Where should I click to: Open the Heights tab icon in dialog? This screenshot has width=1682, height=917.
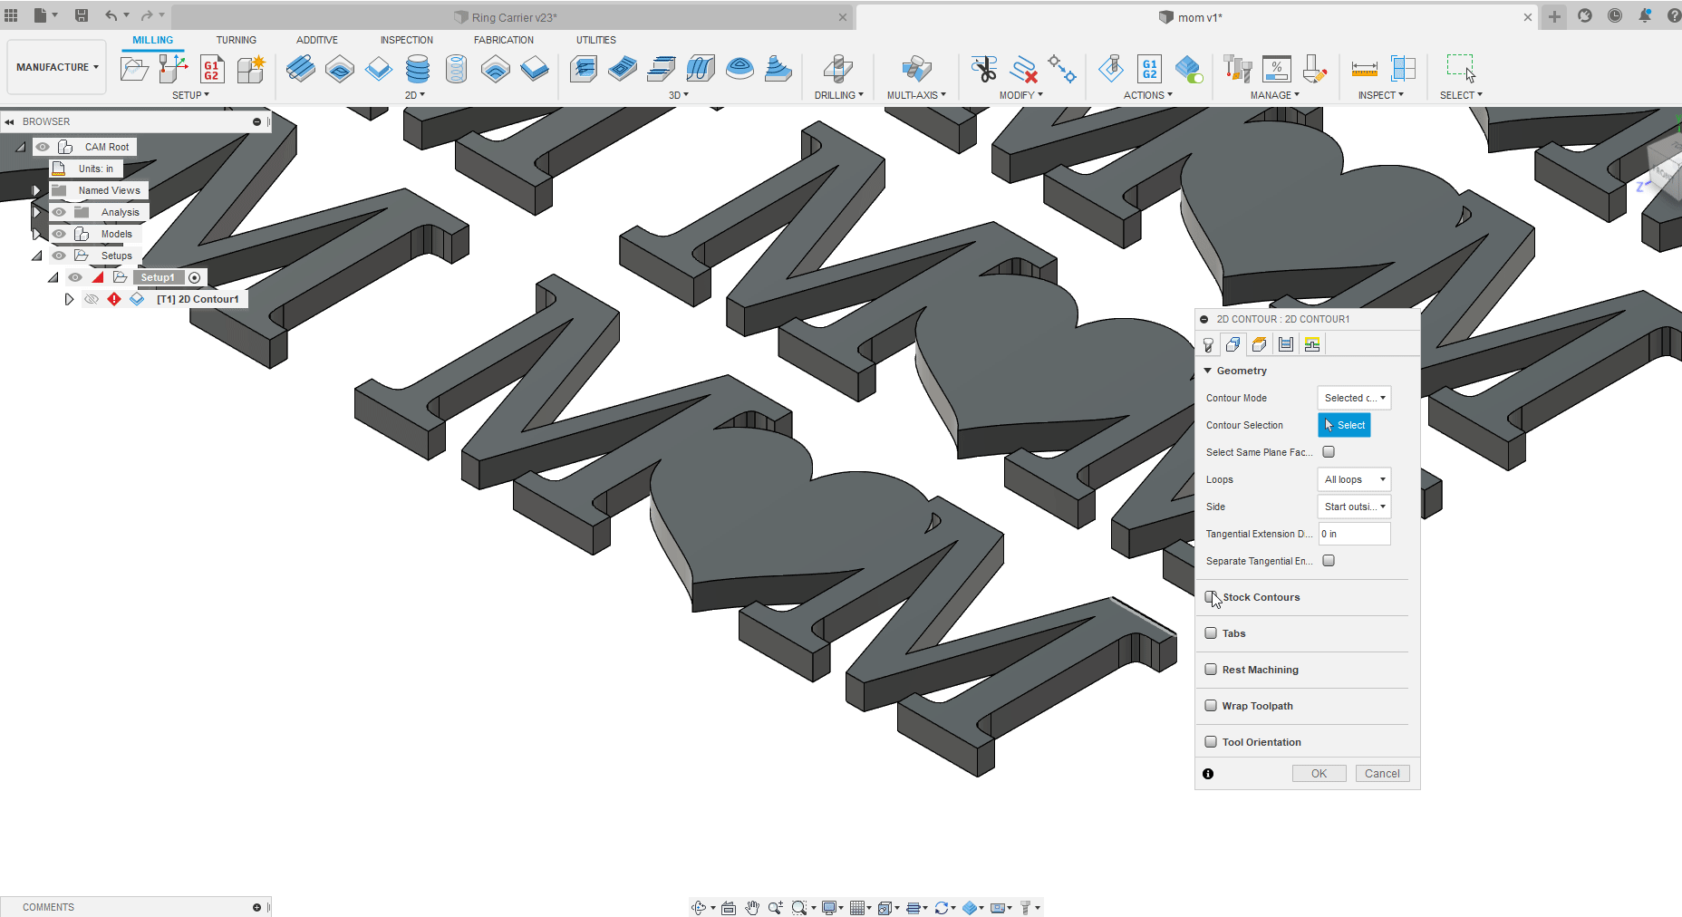click(1259, 344)
